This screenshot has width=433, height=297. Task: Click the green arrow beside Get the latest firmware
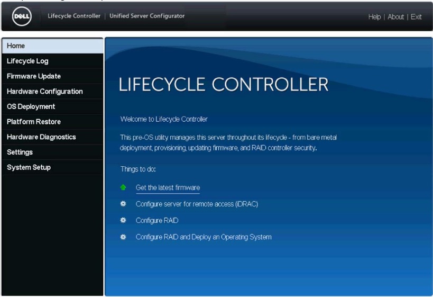tap(123, 187)
